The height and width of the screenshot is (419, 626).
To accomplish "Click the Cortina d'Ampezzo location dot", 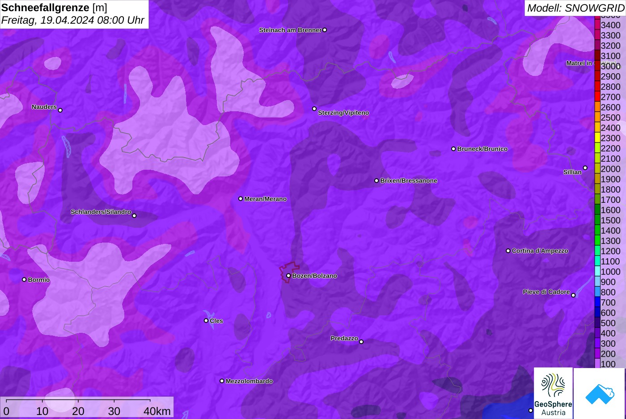I will pyautogui.click(x=508, y=251).
